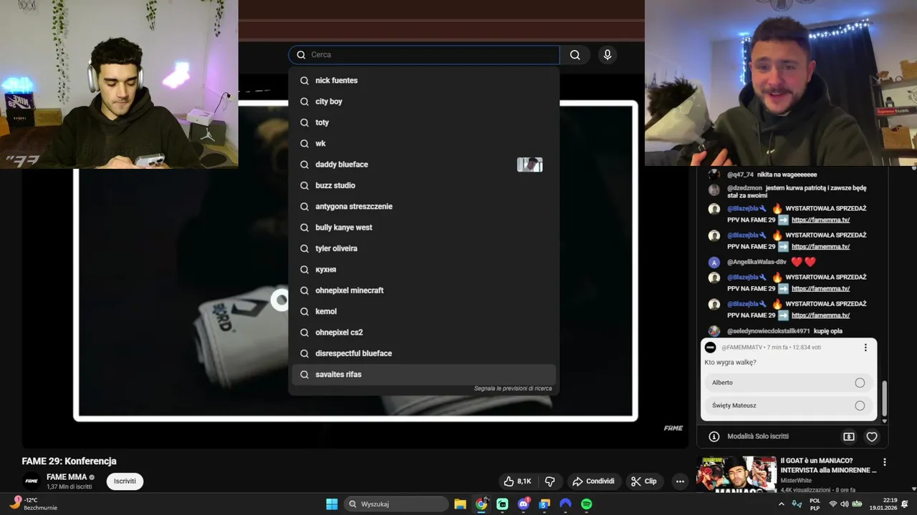Click the search magnifier button beside Cerca field
The height and width of the screenshot is (515, 917).
pyautogui.click(x=575, y=55)
